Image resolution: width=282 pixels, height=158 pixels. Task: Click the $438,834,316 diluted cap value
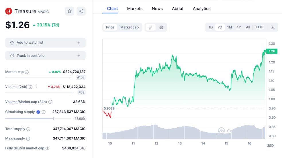click(x=74, y=148)
